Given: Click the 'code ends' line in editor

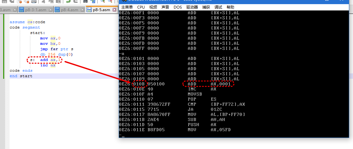Looking at the screenshot, I should 21,71.
